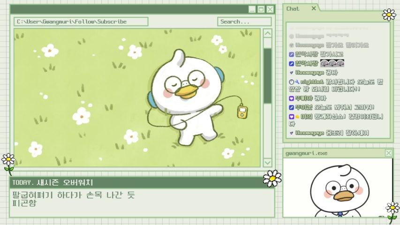Click the pencil badge beside 잔악사장's emote message
400x225 pixels.
(x=292, y=64)
